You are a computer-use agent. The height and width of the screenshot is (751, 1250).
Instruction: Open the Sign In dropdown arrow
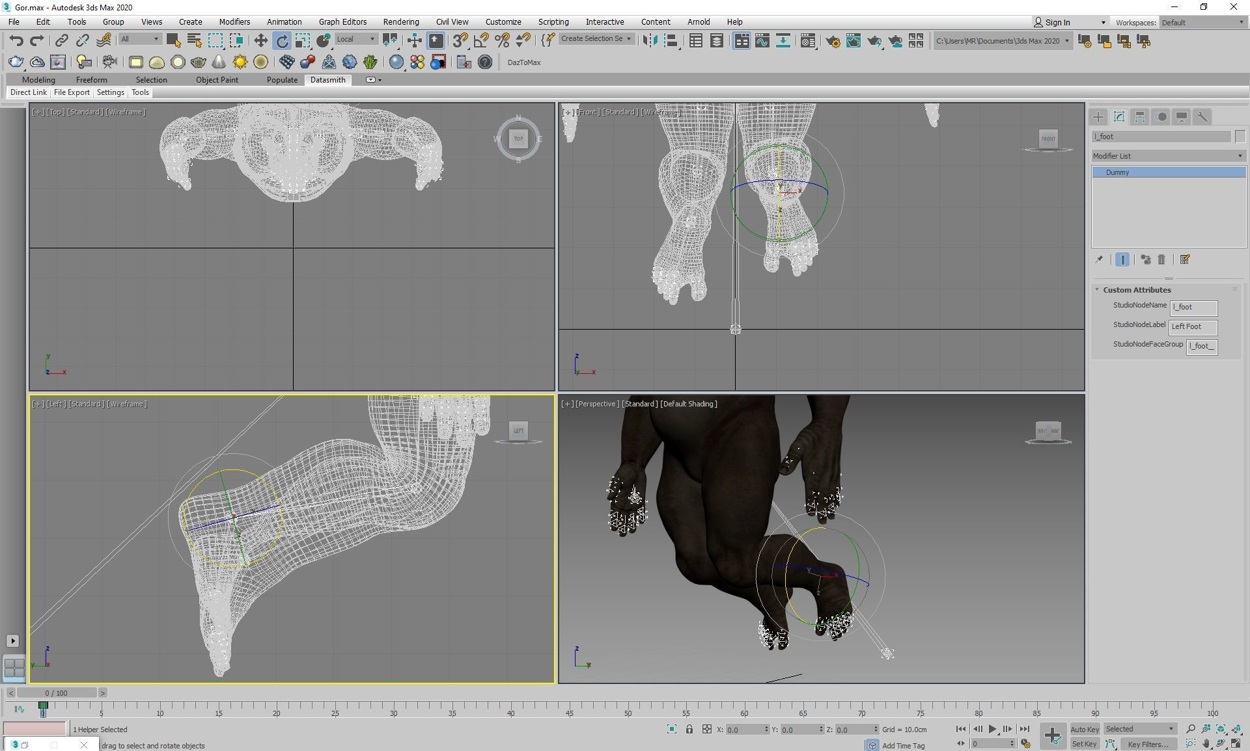click(1103, 22)
